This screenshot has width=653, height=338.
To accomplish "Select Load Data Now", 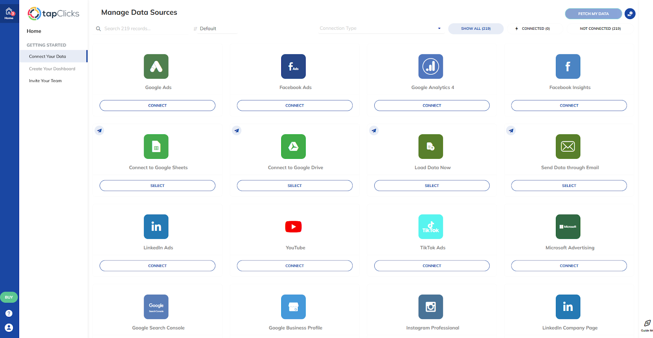I will (432, 185).
